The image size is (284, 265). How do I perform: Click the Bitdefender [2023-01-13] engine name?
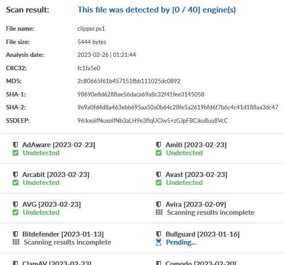click(x=63, y=234)
